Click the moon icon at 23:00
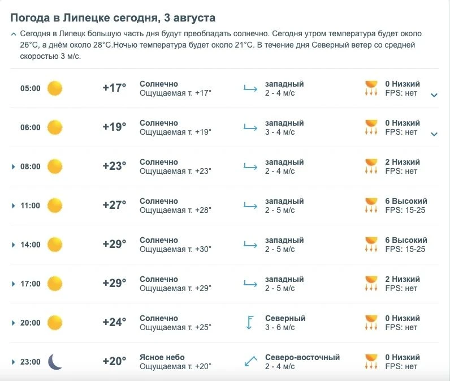This screenshot has height=381, width=450. [x=55, y=362]
